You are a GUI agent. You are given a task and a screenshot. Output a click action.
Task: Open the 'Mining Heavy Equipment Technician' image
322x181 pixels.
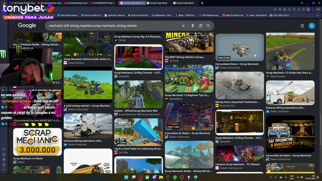(x=240, y=85)
